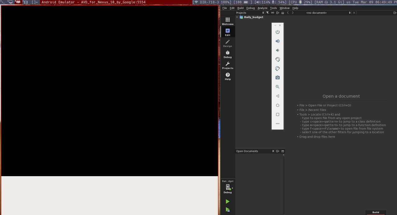Minimize emulator toolbar window

[275, 25]
